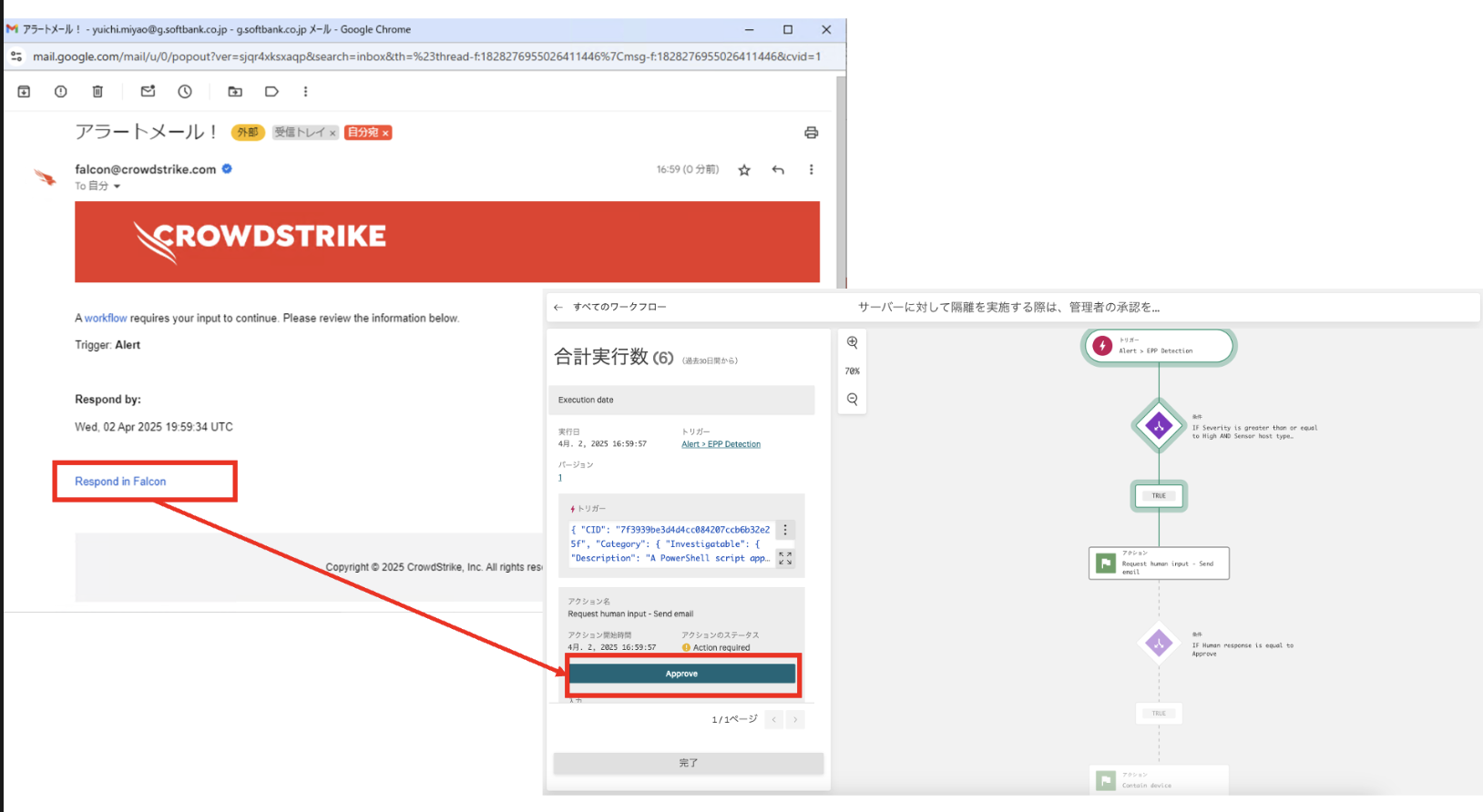Click the 完了 button

click(688, 763)
